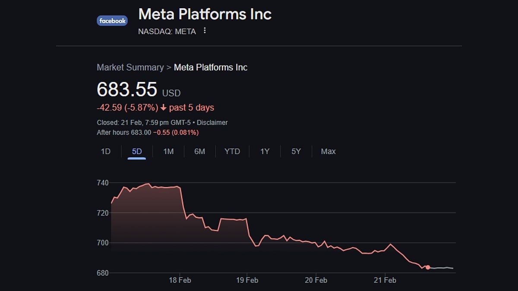The width and height of the screenshot is (518, 291).
Task: Select the 1D time range tab
Action: (106, 151)
